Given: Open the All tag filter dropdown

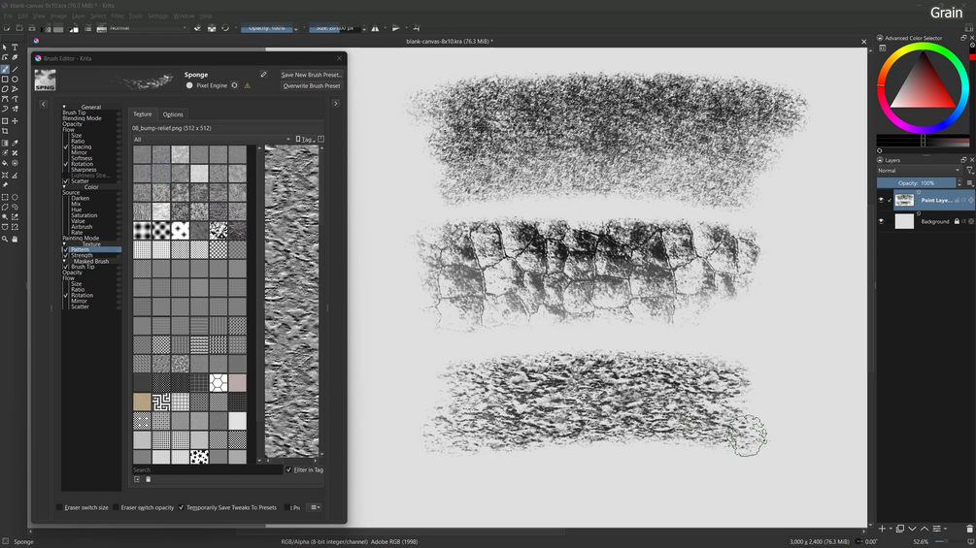Looking at the screenshot, I should point(211,140).
